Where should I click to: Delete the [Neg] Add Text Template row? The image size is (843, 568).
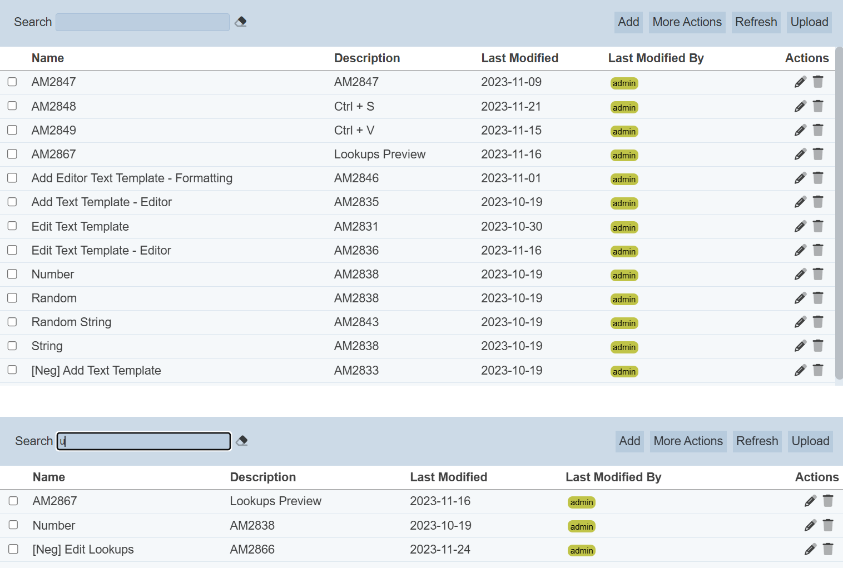(x=818, y=370)
